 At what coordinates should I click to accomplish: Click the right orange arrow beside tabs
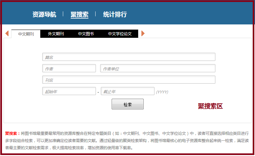pos(143,34)
